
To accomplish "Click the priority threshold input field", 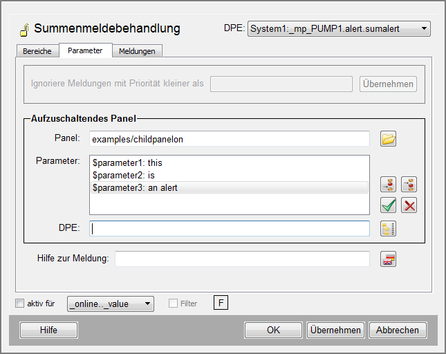I will [x=281, y=84].
